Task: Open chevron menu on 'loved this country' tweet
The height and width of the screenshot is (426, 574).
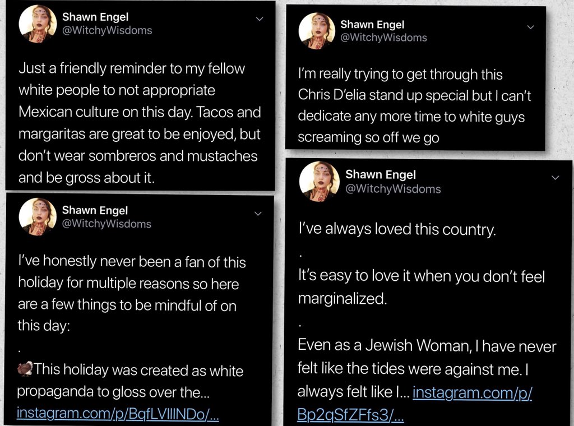Action: (556, 178)
